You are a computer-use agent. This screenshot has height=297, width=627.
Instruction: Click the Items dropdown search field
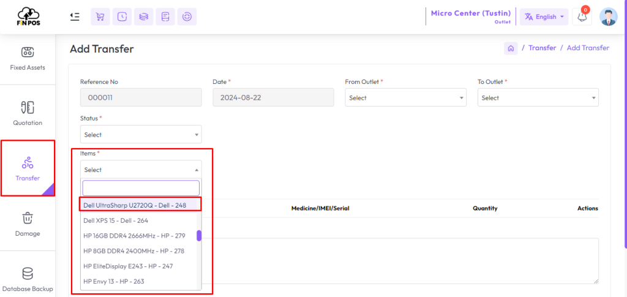coord(141,188)
